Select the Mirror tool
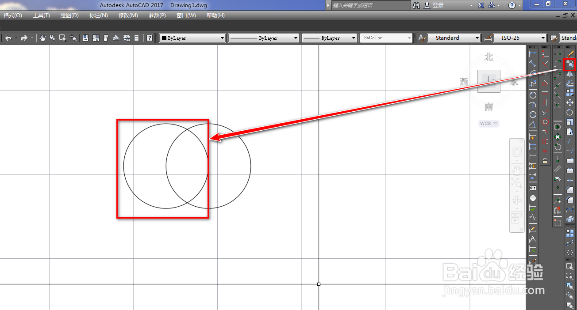Image resolution: width=577 pixels, height=310 pixels. pos(570,73)
